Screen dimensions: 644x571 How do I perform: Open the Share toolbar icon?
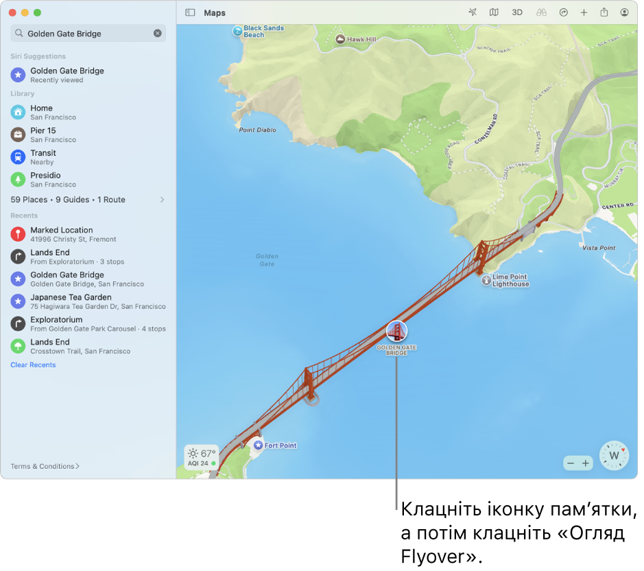pos(604,12)
